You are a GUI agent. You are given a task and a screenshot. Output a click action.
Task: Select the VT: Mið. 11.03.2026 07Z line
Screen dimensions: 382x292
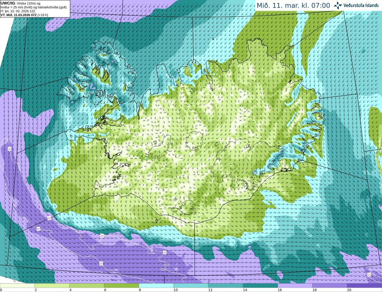(x=24, y=15)
